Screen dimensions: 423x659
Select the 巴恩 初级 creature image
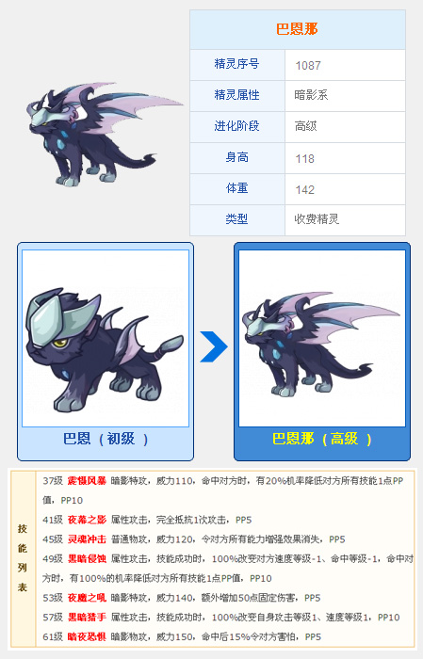pos(106,338)
